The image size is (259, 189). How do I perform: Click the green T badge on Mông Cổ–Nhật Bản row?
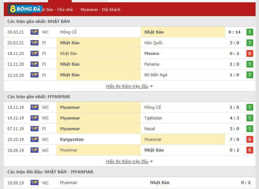(x=249, y=32)
